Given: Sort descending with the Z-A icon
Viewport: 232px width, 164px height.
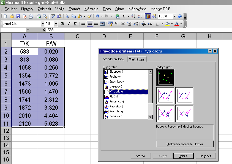Looking at the screenshot, I should [140, 16].
